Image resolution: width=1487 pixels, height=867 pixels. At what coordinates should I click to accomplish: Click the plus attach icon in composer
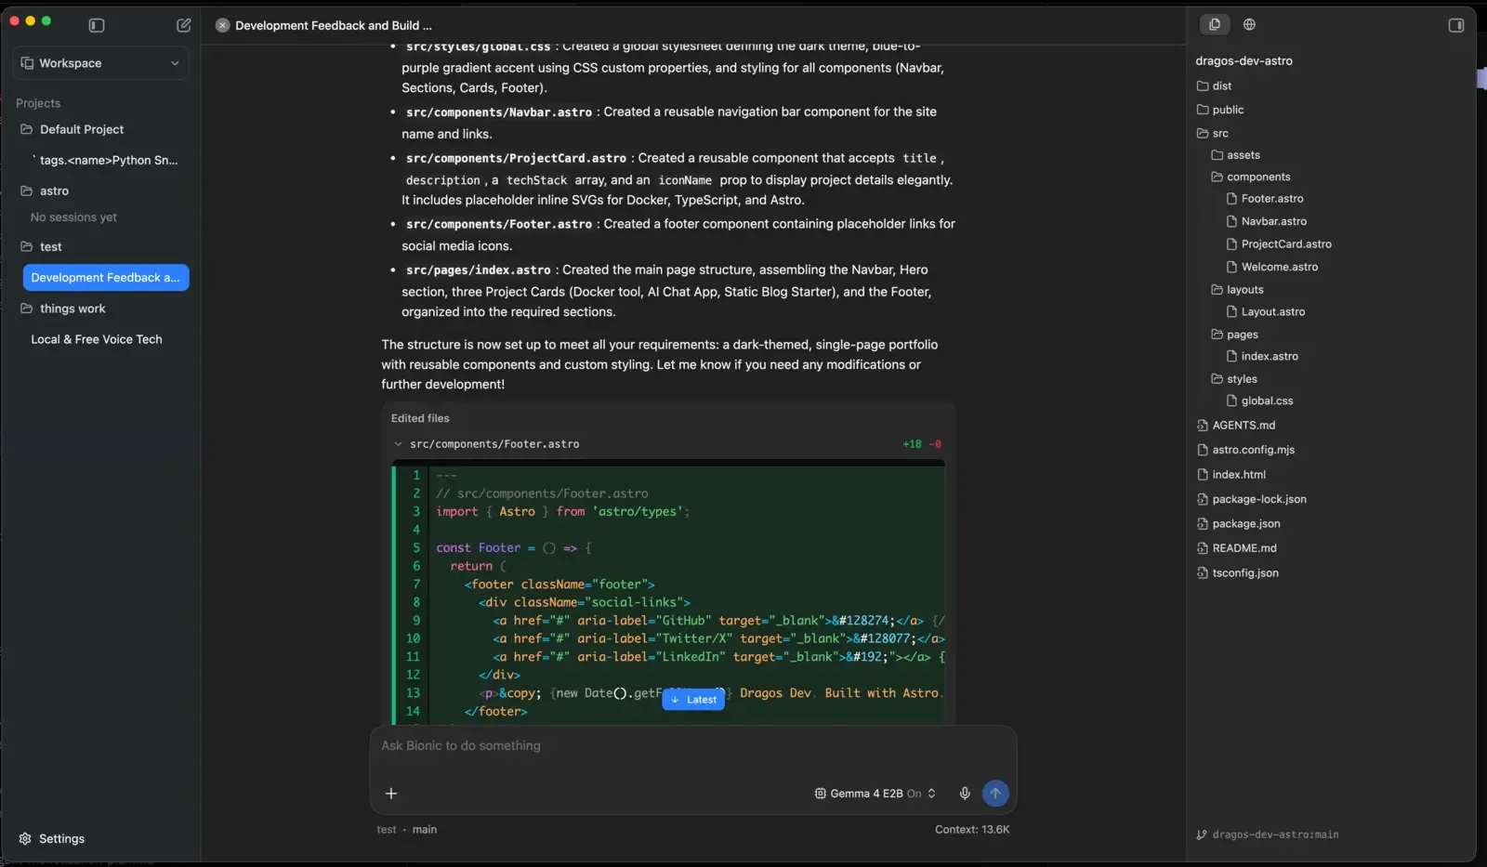click(x=391, y=794)
